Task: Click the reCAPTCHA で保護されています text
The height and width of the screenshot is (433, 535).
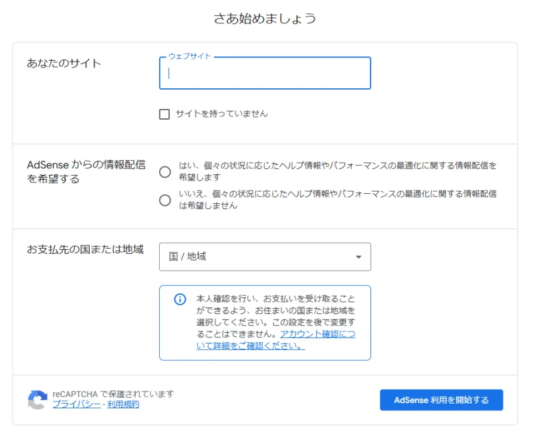Action: pyautogui.click(x=113, y=394)
